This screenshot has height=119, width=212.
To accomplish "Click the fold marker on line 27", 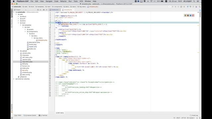I will click(55, 57).
